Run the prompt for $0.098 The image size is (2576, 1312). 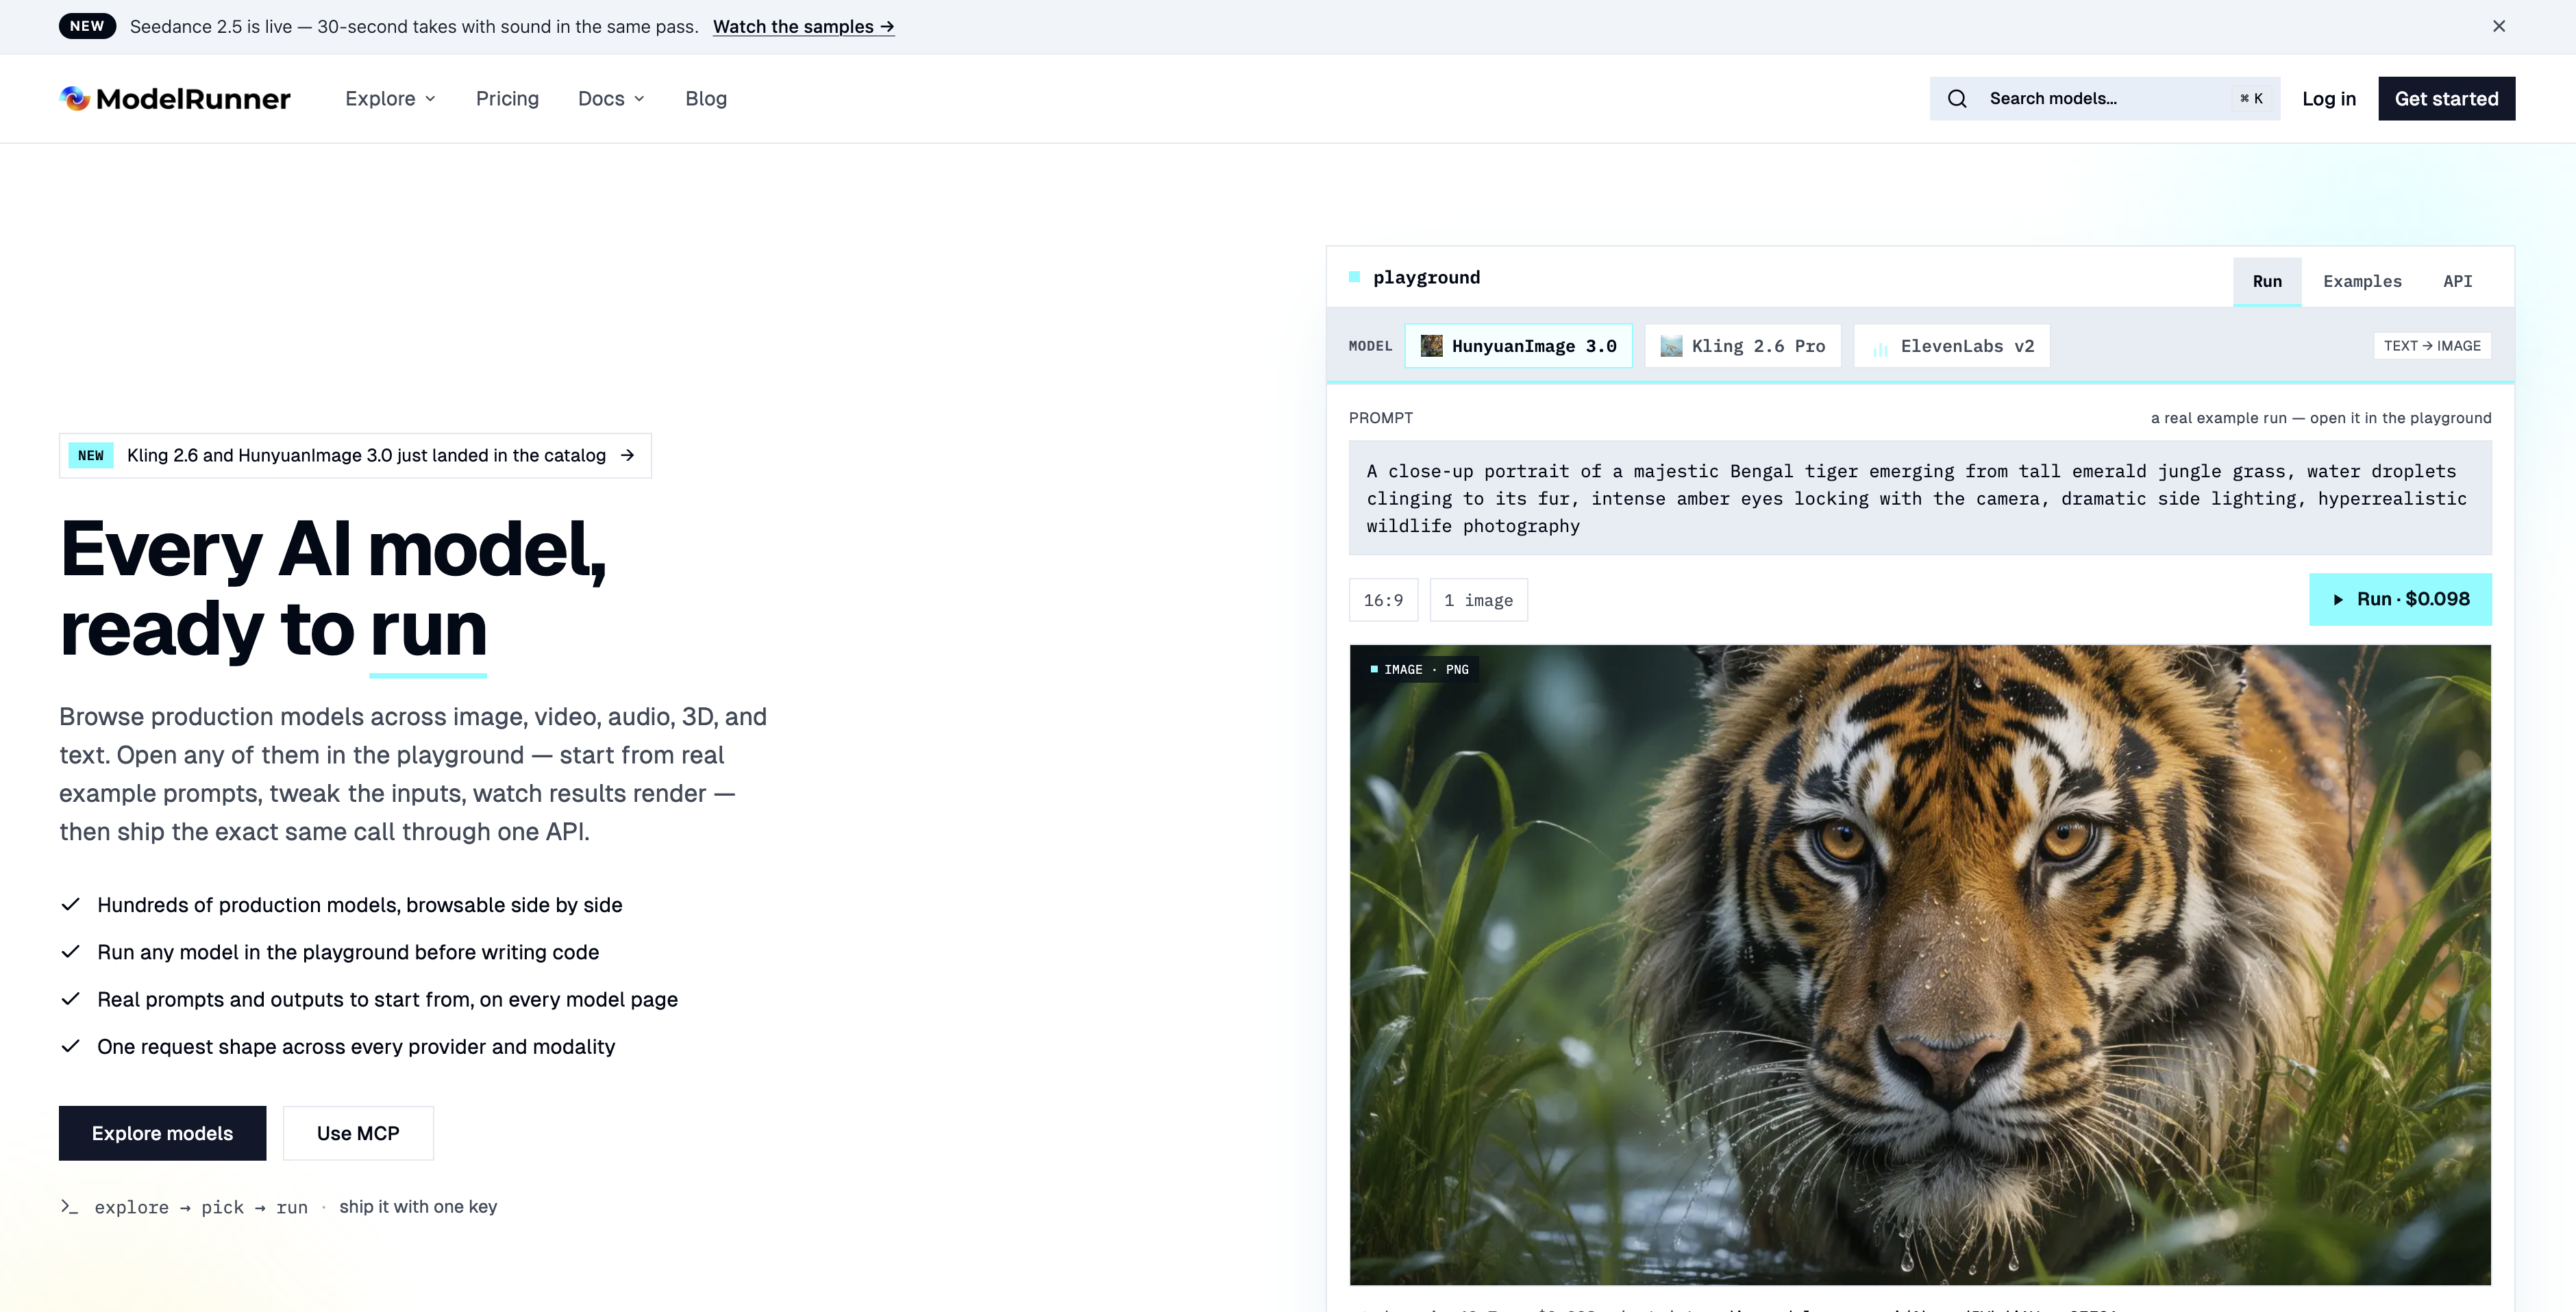pyautogui.click(x=2400, y=600)
